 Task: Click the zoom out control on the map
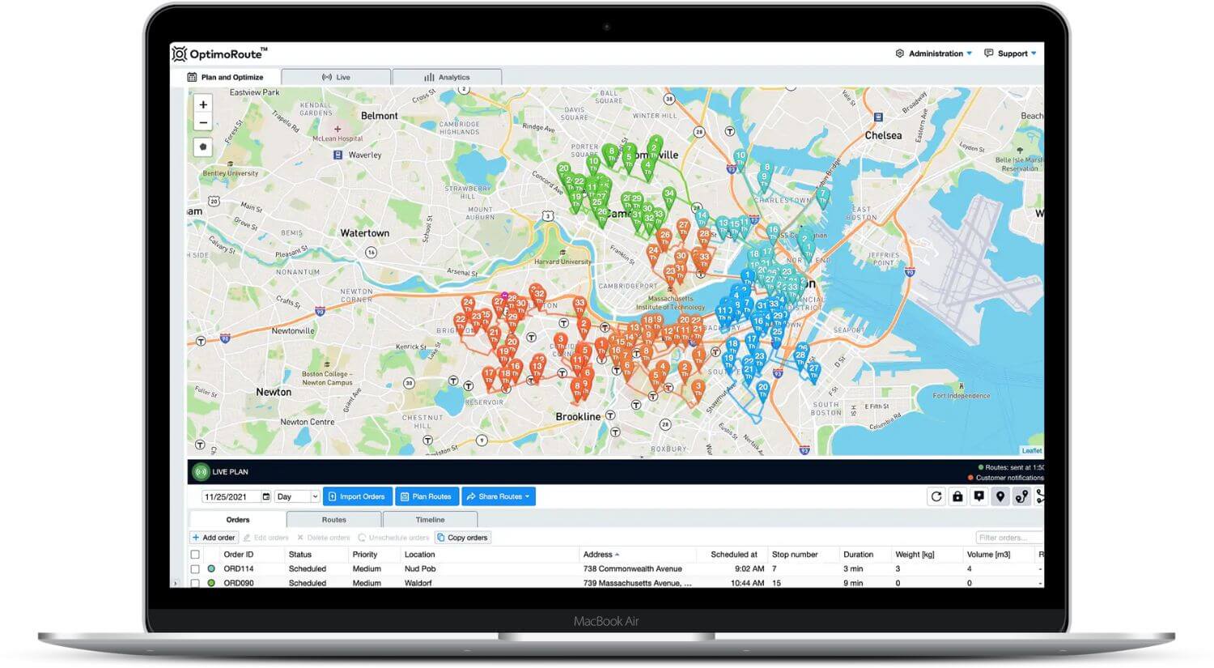pos(203,122)
